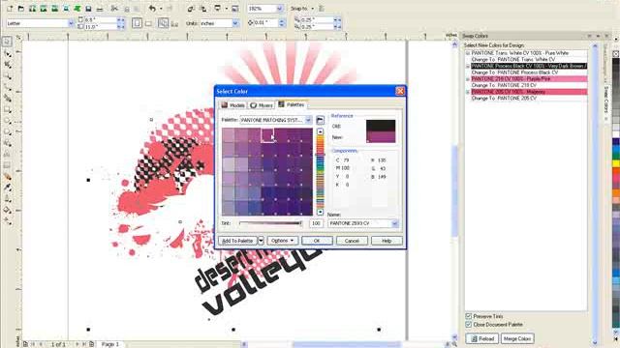Click the highlighted purple swatch in the palette grid
The image size is (620, 348).
click(267, 134)
